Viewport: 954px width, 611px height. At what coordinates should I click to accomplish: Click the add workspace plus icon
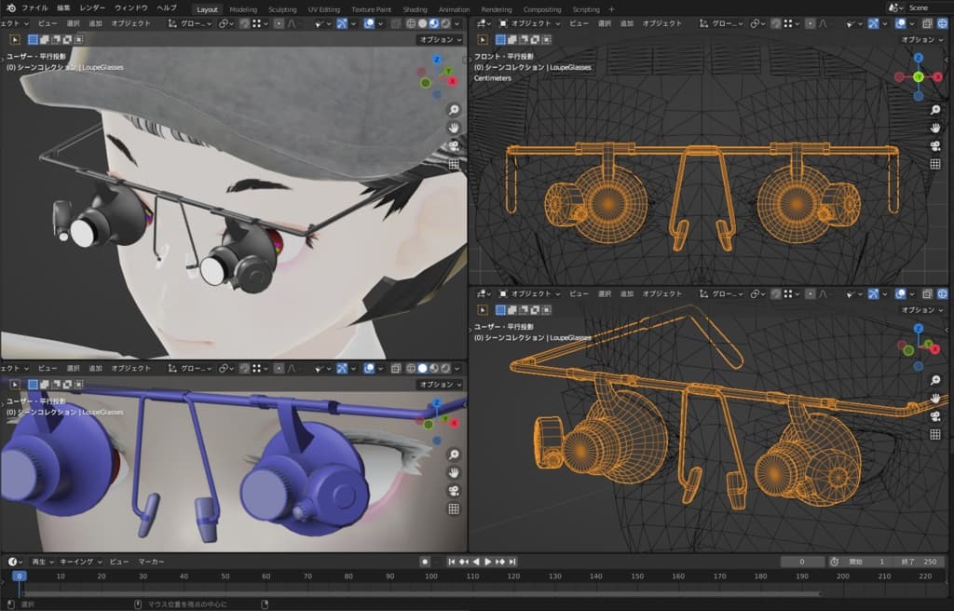(x=611, y=8)
